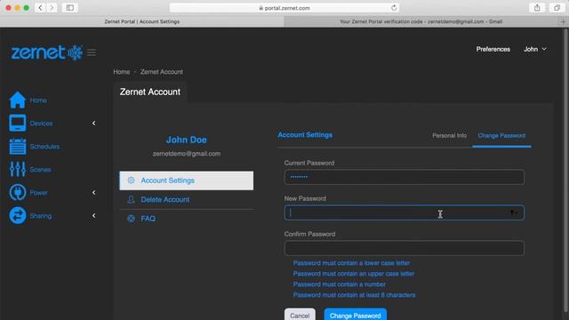
Task: Focus the Current Password field
Action: 405,177
